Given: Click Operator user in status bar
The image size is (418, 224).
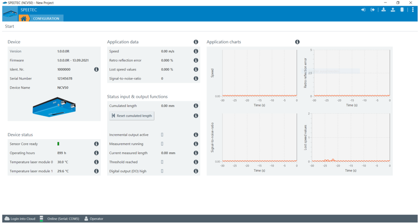Looking at the screenshot, I should pyautogui.click(x=94, y=219).
